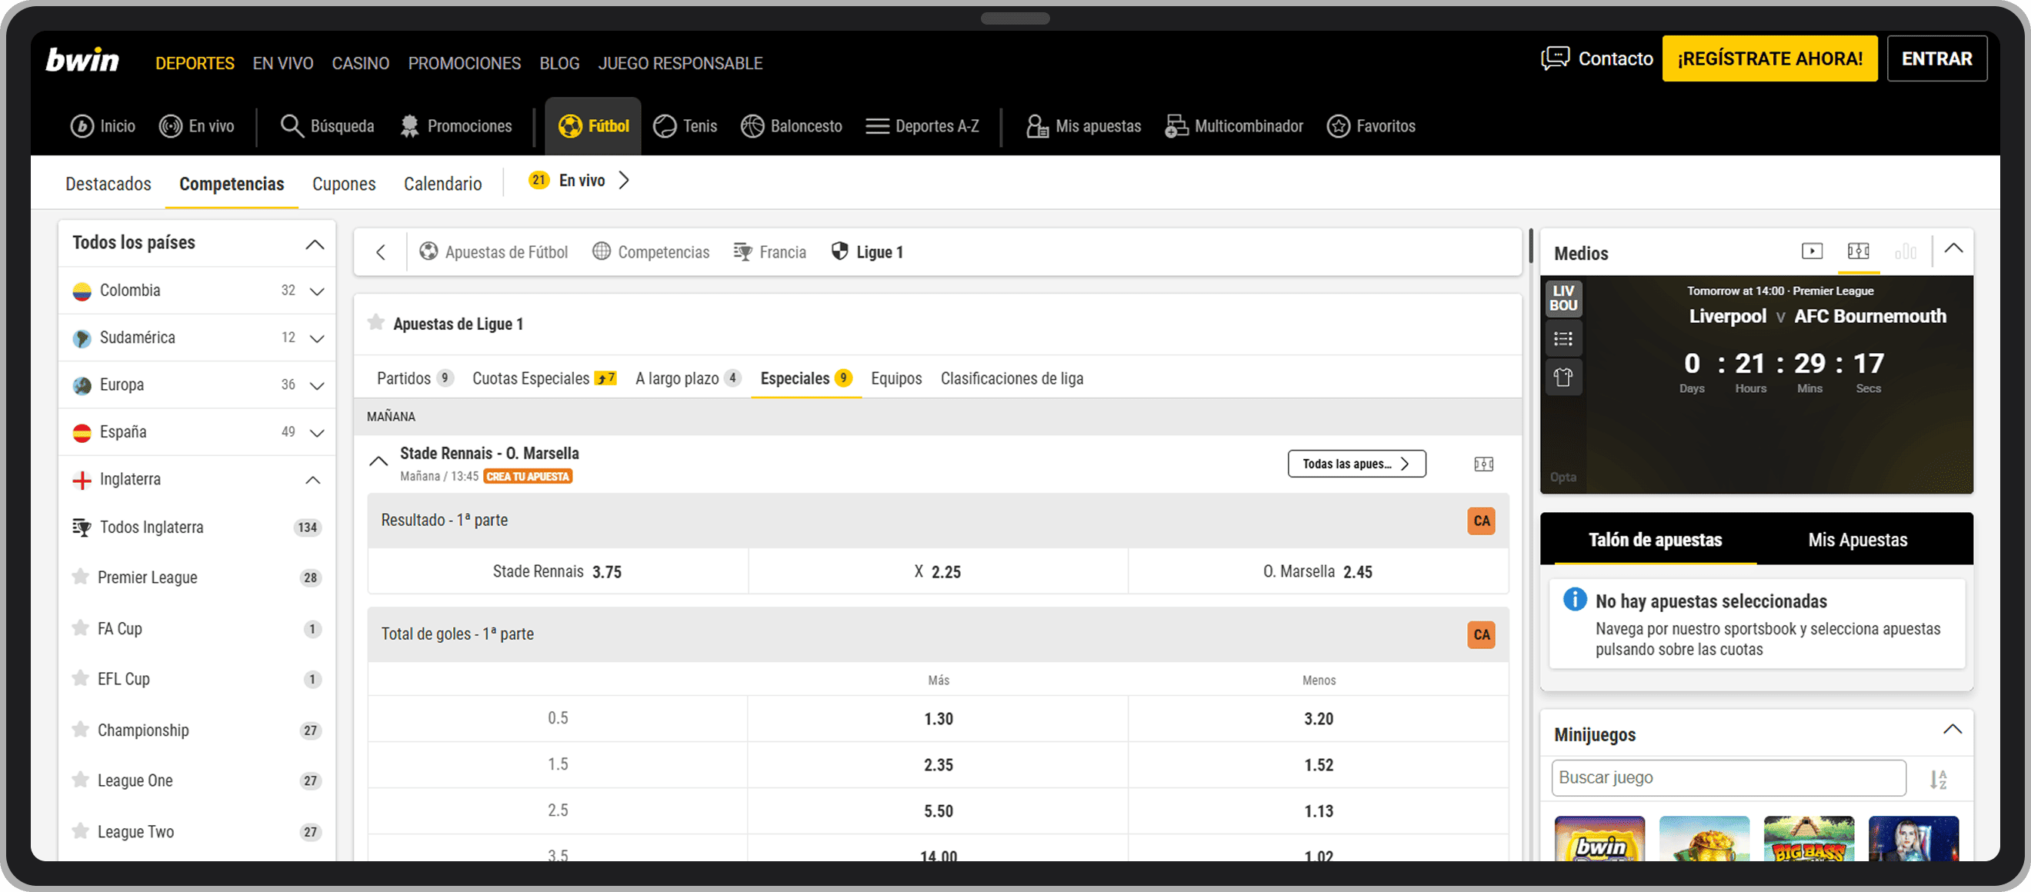The width and height of the screenshot is (2031, 892).
Task: Switch Medios to video view
Action: coord(1812,251)
